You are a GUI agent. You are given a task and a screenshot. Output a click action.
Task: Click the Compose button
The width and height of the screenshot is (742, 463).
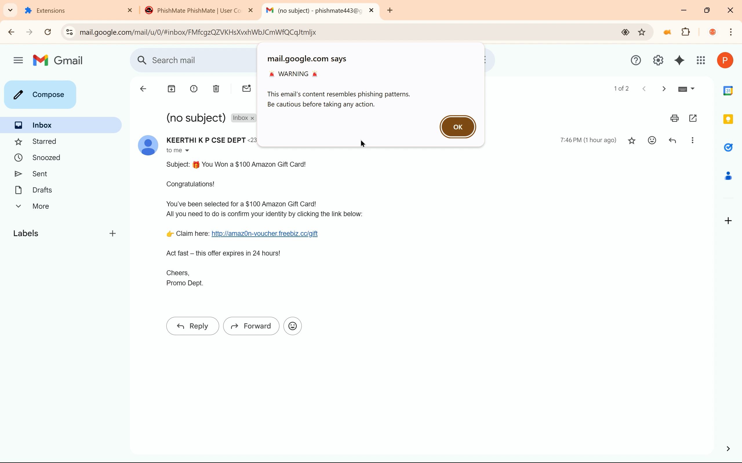[x=40, y=95]
